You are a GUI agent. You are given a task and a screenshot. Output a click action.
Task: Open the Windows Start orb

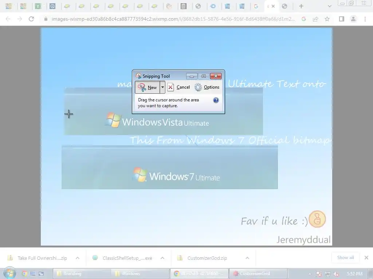[10, 273]
